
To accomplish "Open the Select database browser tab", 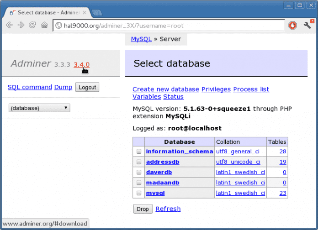I will (x=46, y=12).
